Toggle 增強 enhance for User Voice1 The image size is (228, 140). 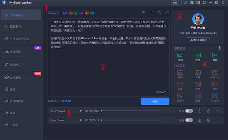pos(189,111)
